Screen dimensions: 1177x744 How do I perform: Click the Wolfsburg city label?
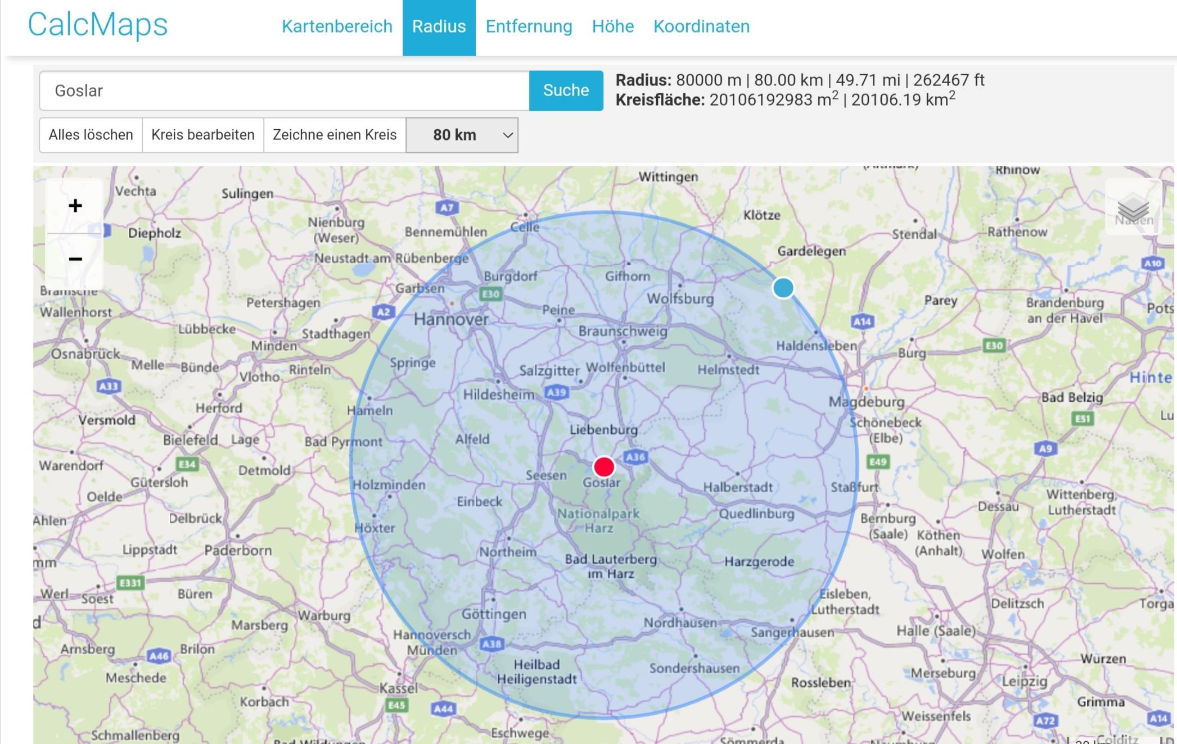click(x=680, y=299)
